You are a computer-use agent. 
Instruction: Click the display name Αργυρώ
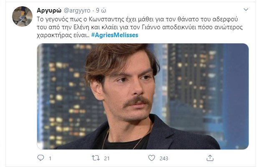(x=49, y=10)
